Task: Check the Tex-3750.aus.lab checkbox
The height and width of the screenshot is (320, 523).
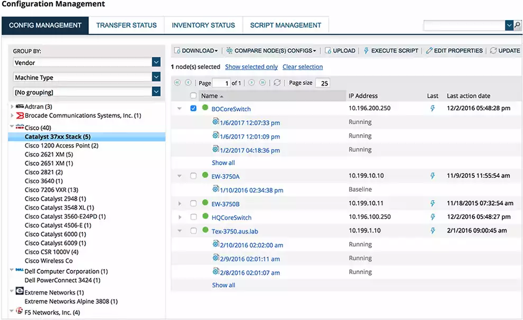Action: point(193,231)
